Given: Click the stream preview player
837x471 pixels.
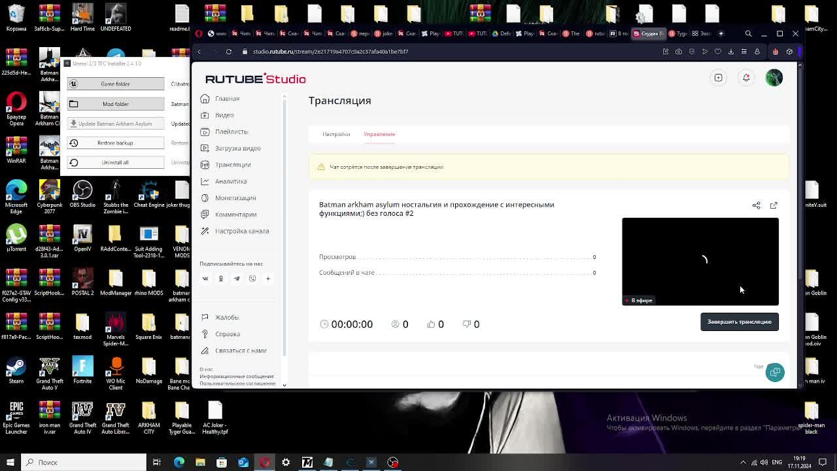Looking at the screenshot, I should 700,262.
